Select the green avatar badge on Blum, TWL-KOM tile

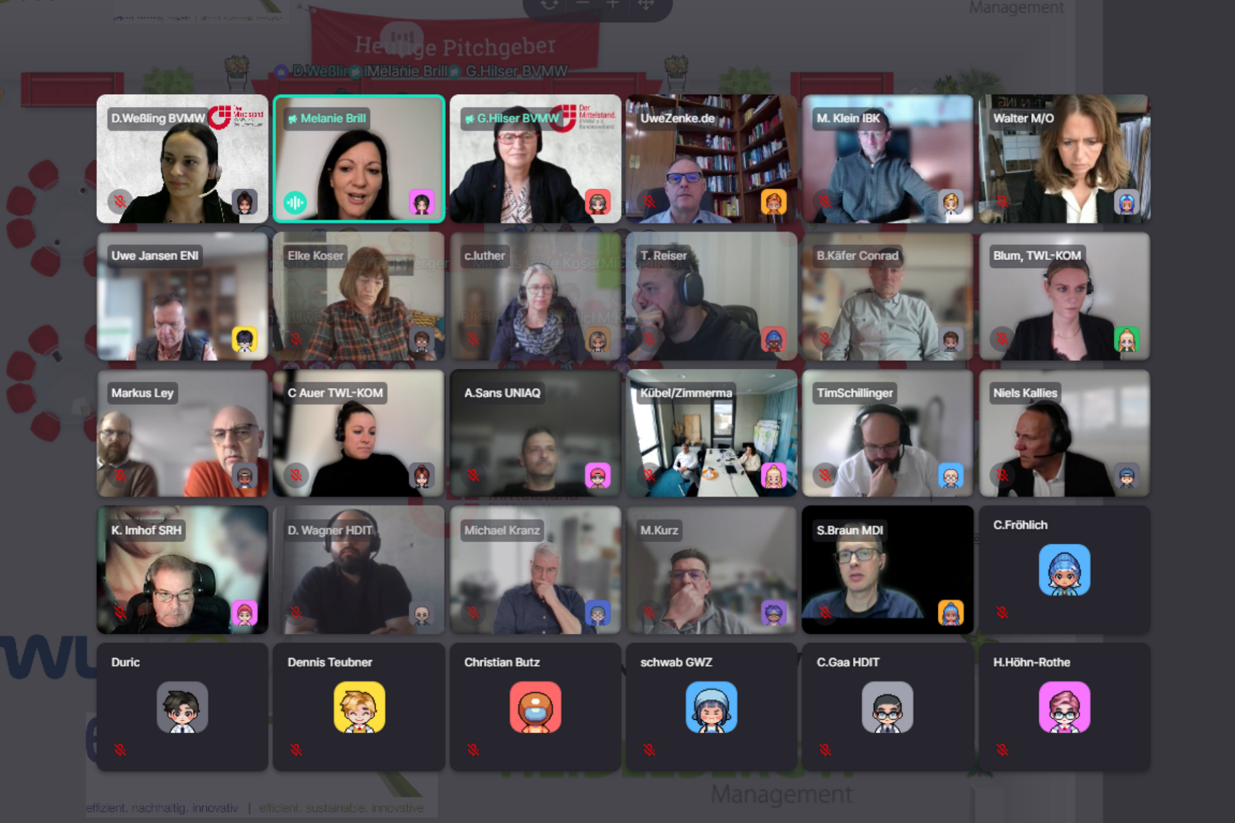pyautogui.click(x=1126, y=339)
